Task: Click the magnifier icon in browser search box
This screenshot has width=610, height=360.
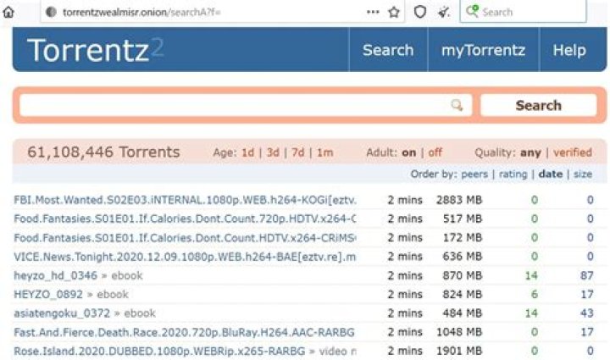Action: click(x=472, y=12)
